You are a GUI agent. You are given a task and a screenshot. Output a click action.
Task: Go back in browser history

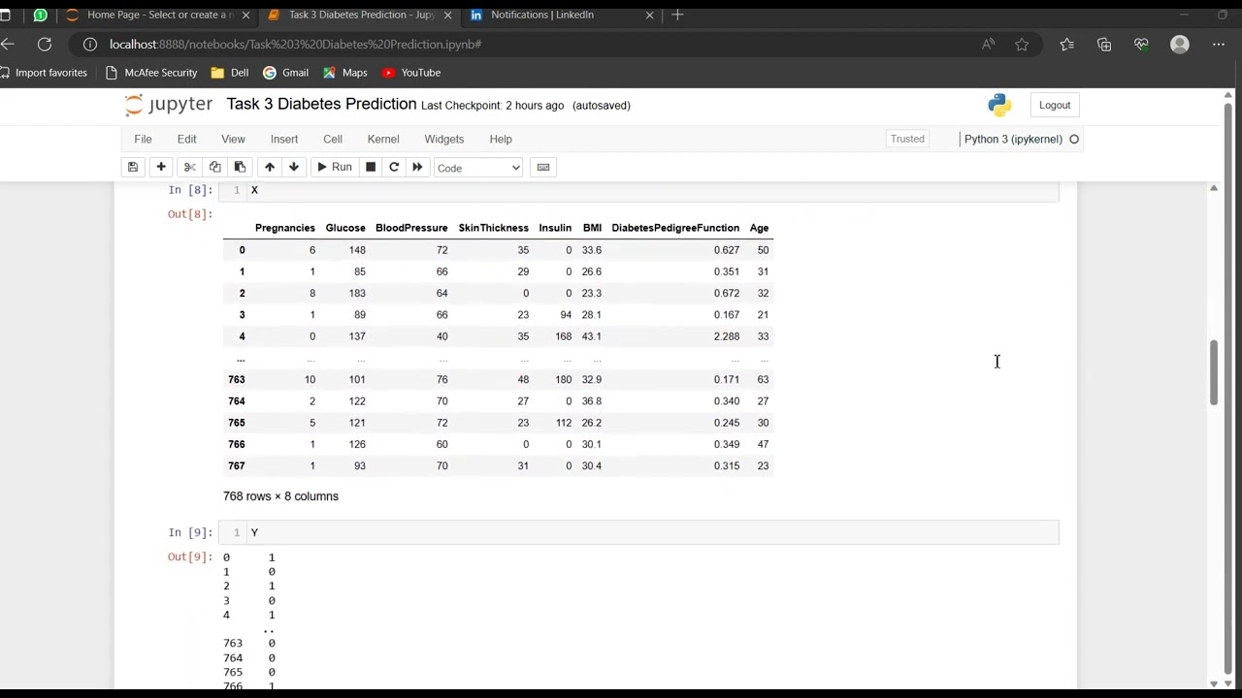pos(8,44)
